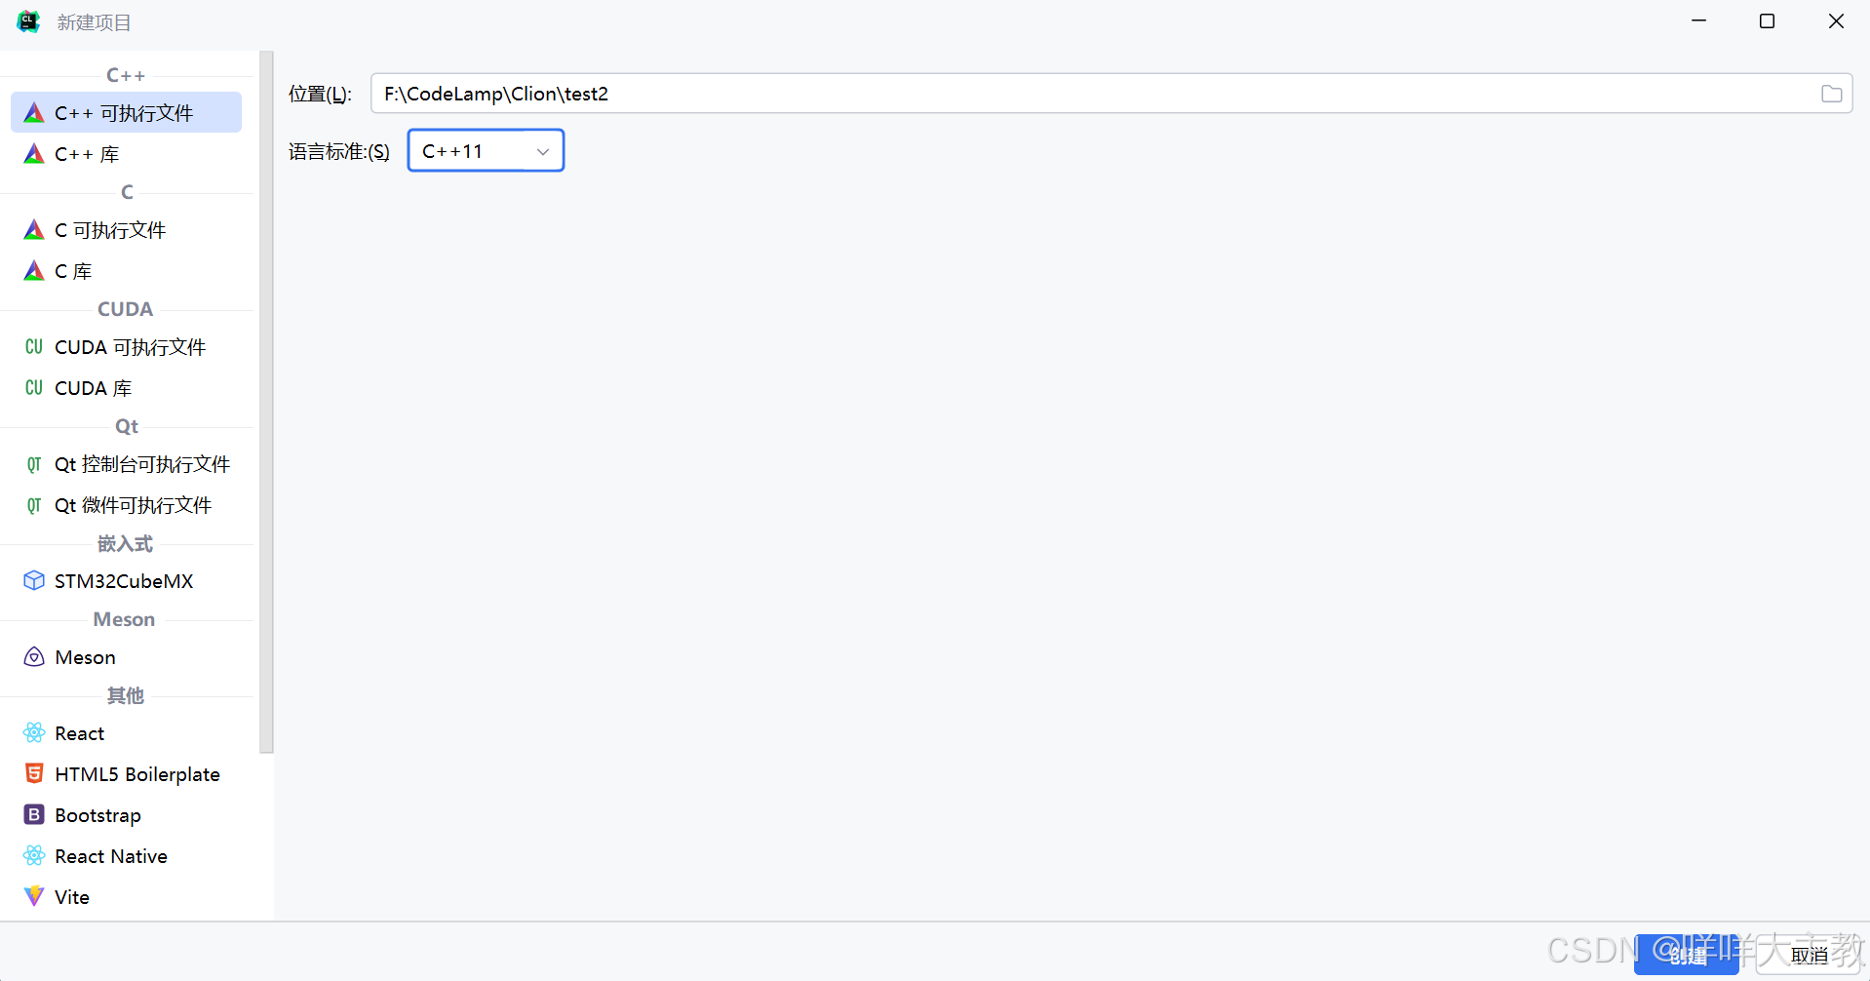Select the Bootstrap B icon
The height and width of the screenshot is (981, 1870).
click(34, 815)
